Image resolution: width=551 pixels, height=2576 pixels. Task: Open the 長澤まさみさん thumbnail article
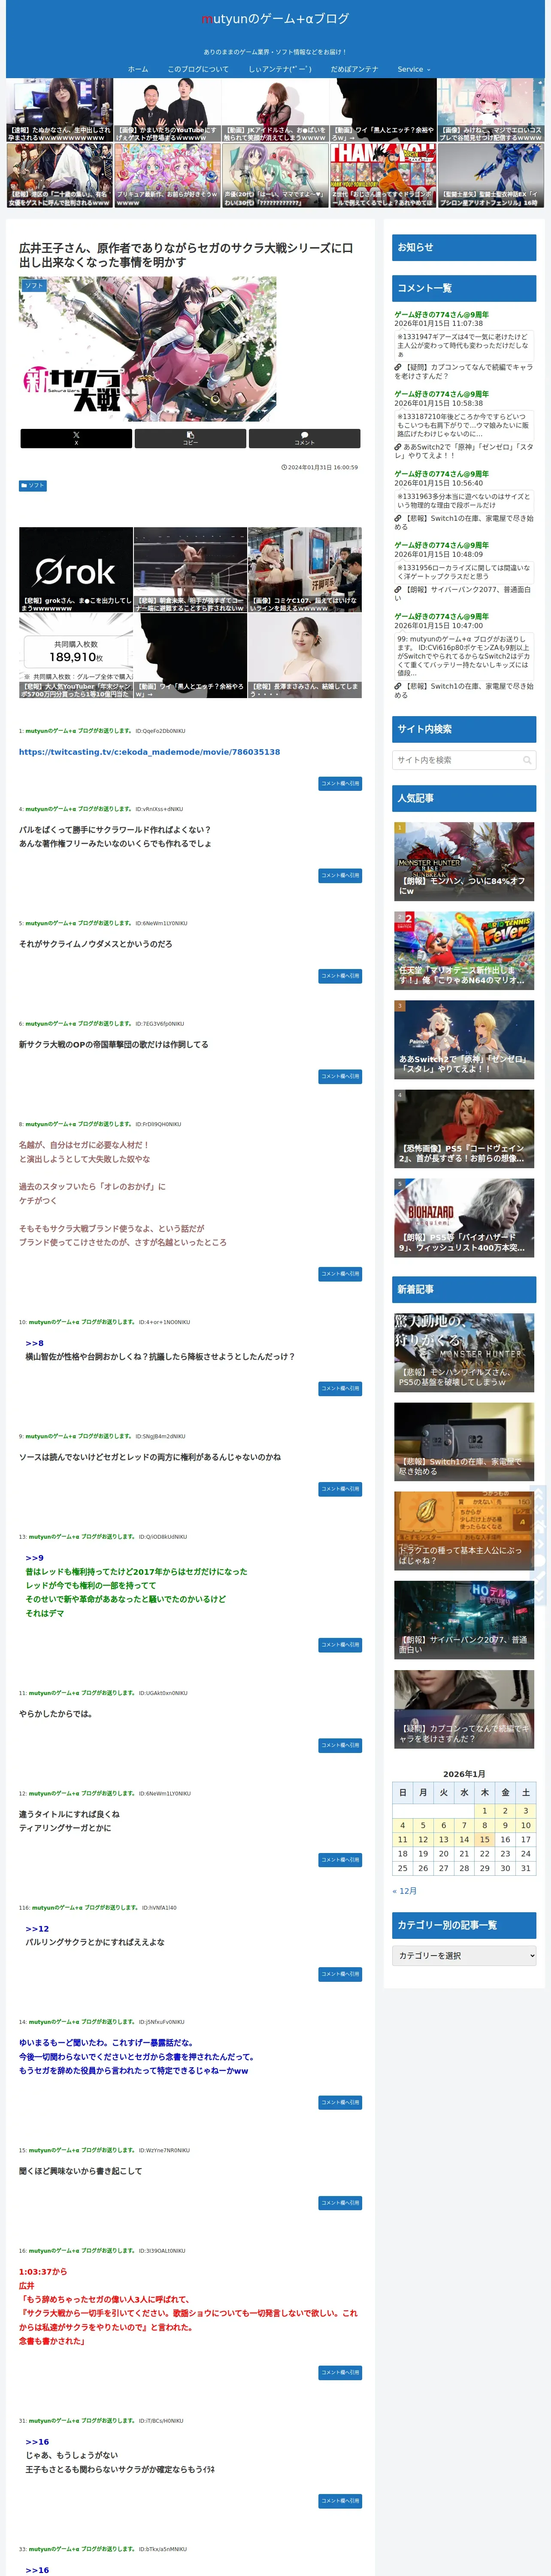(x=305, y=656)
